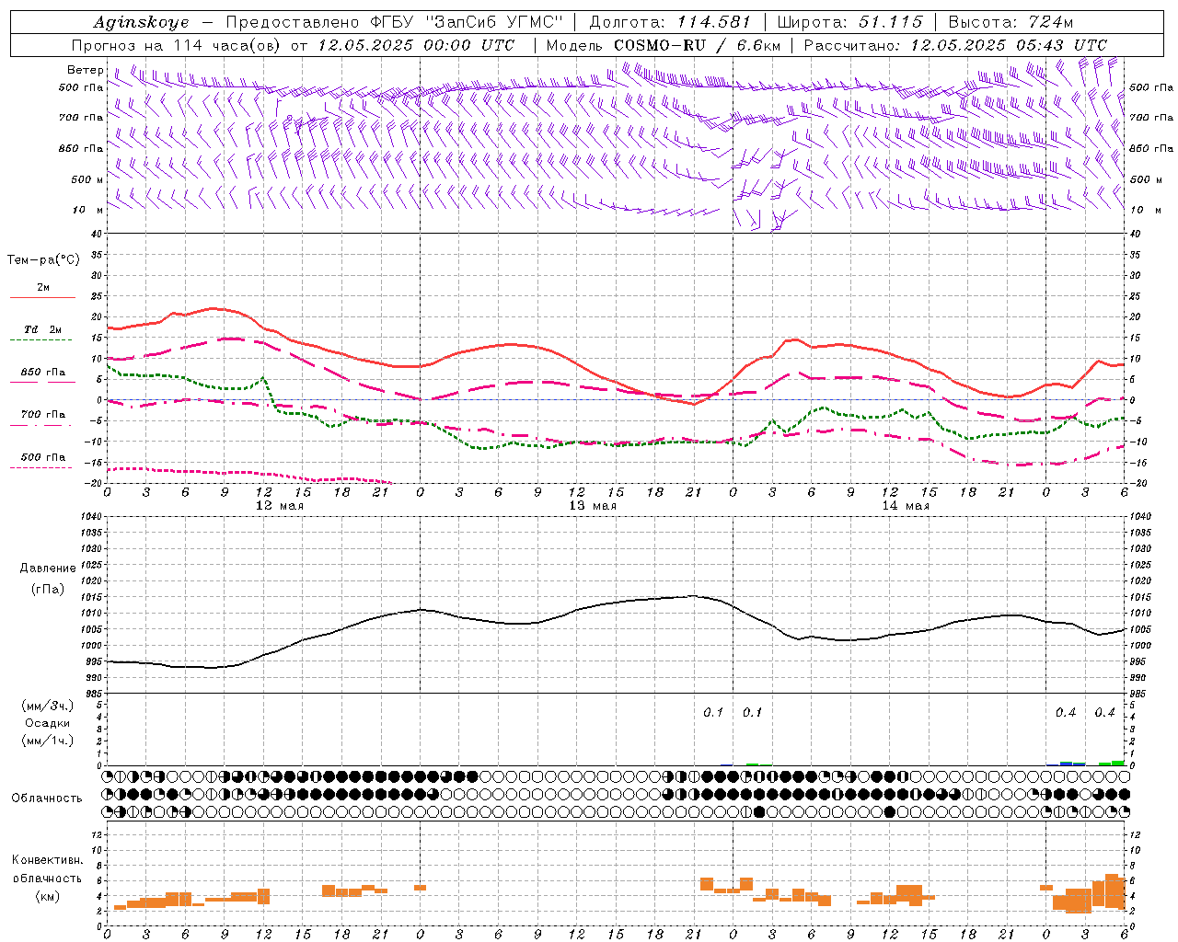Click the 10 м label right of wind panel
Screen dimensions: 1178x942
1146,210
